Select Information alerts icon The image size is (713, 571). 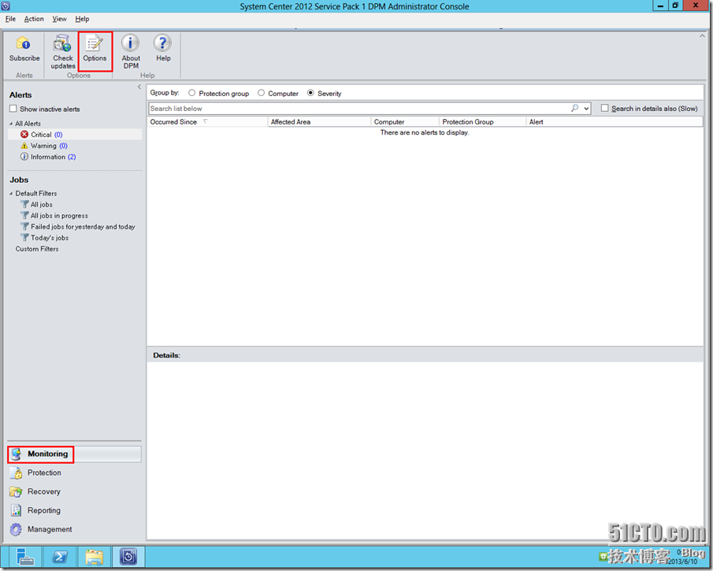coord(24,157)
